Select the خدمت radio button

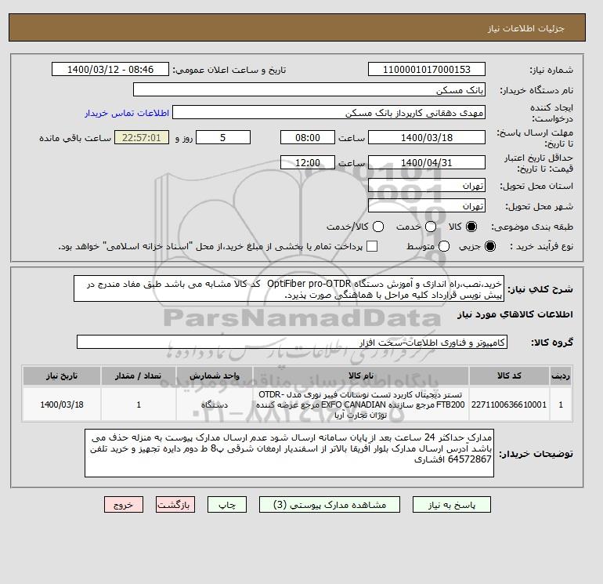coord(431,227)
